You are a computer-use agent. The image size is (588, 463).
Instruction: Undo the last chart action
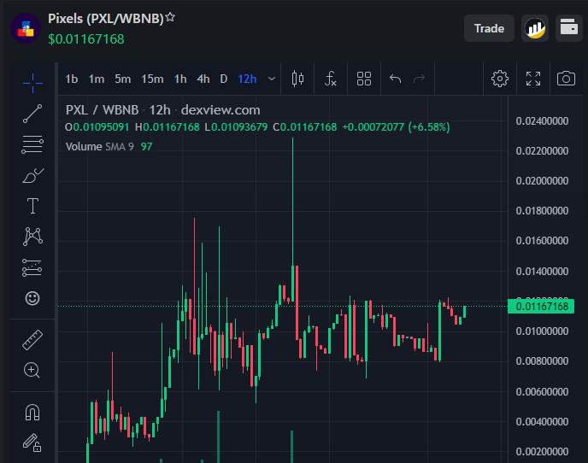point(395,79)
